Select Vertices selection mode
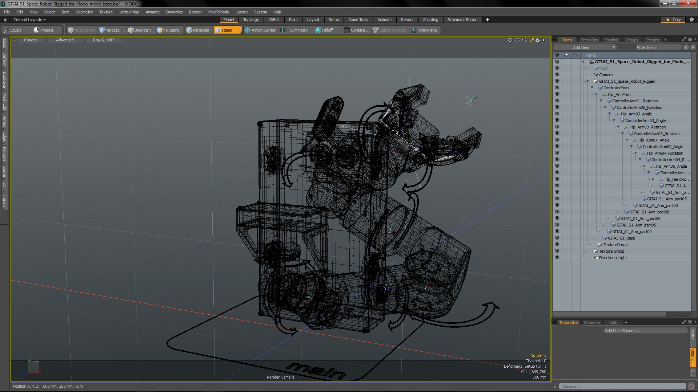The image size is (698, 392). 109,30
